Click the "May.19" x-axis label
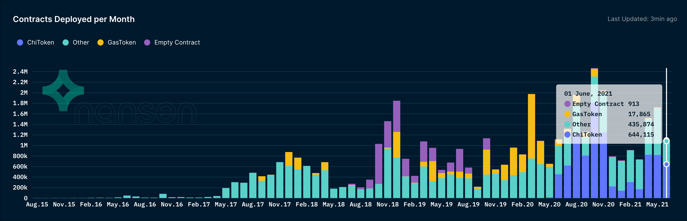The height and width of the screenshot is (221, 687). click(442, 204)
